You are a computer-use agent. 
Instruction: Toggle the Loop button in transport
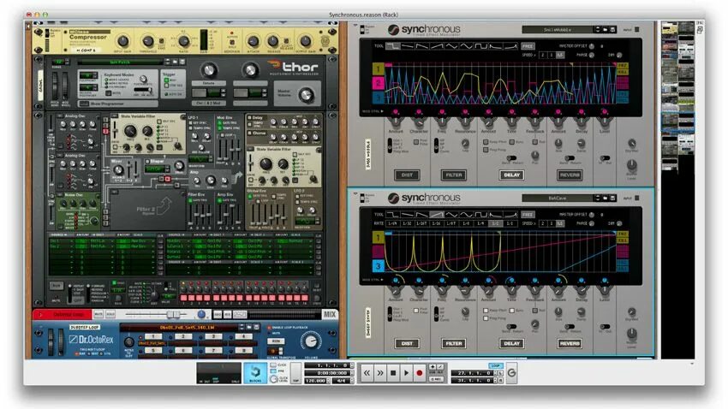(495, 365)
